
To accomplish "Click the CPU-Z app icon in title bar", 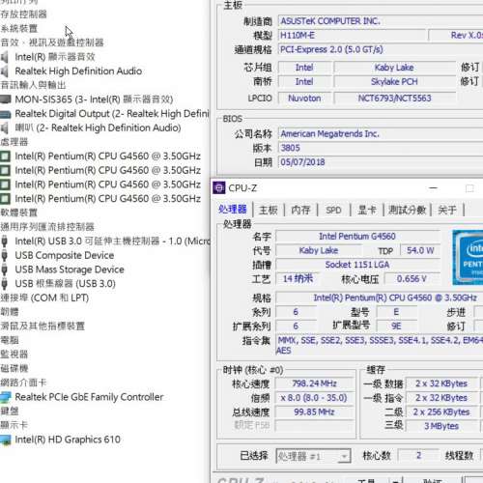I will coord(219,187).
